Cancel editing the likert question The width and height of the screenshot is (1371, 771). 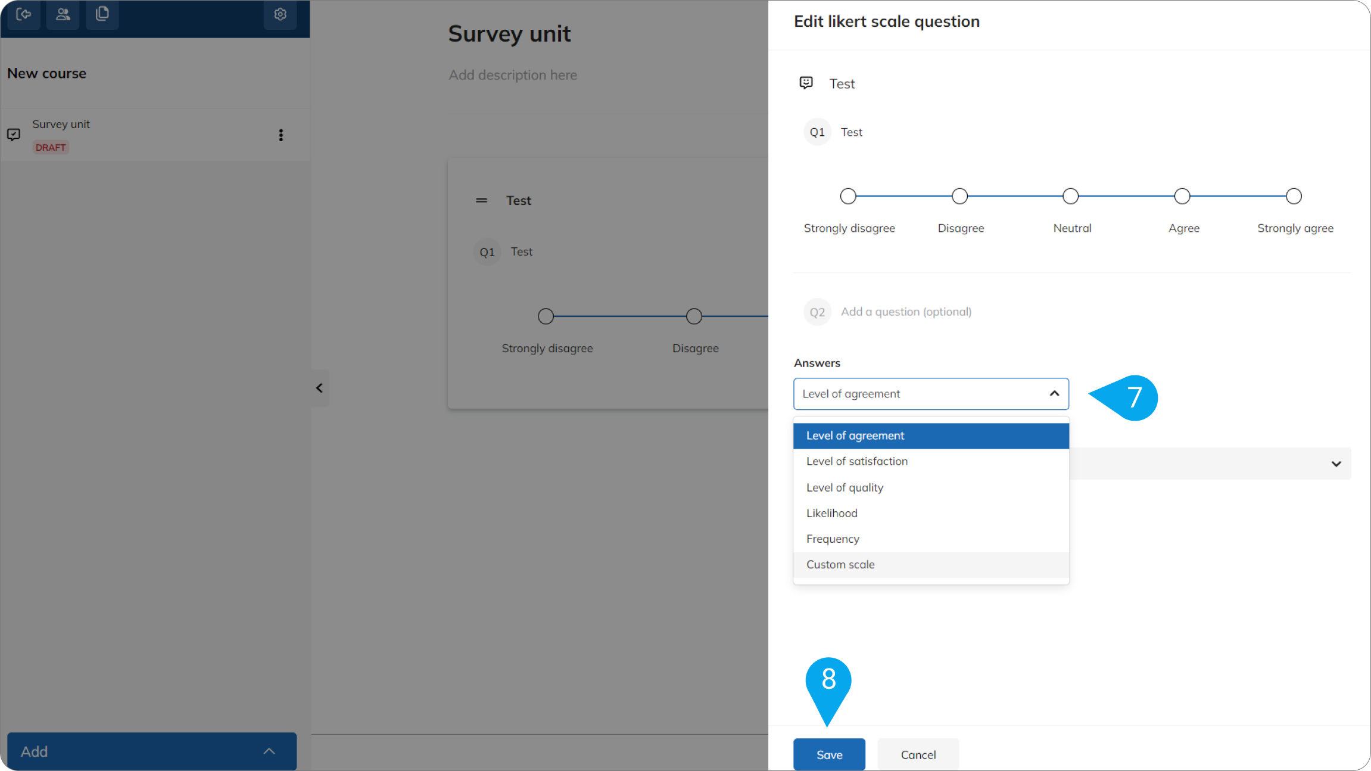tap(918, 754)
